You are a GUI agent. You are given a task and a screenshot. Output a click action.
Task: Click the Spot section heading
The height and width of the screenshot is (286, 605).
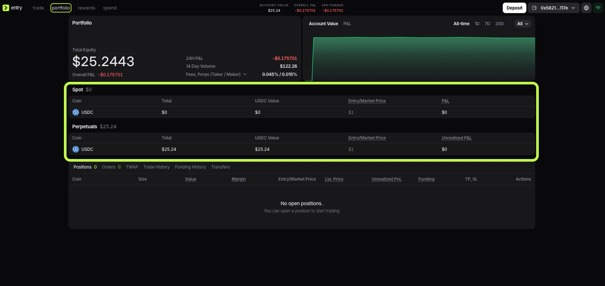pos(78,90)
